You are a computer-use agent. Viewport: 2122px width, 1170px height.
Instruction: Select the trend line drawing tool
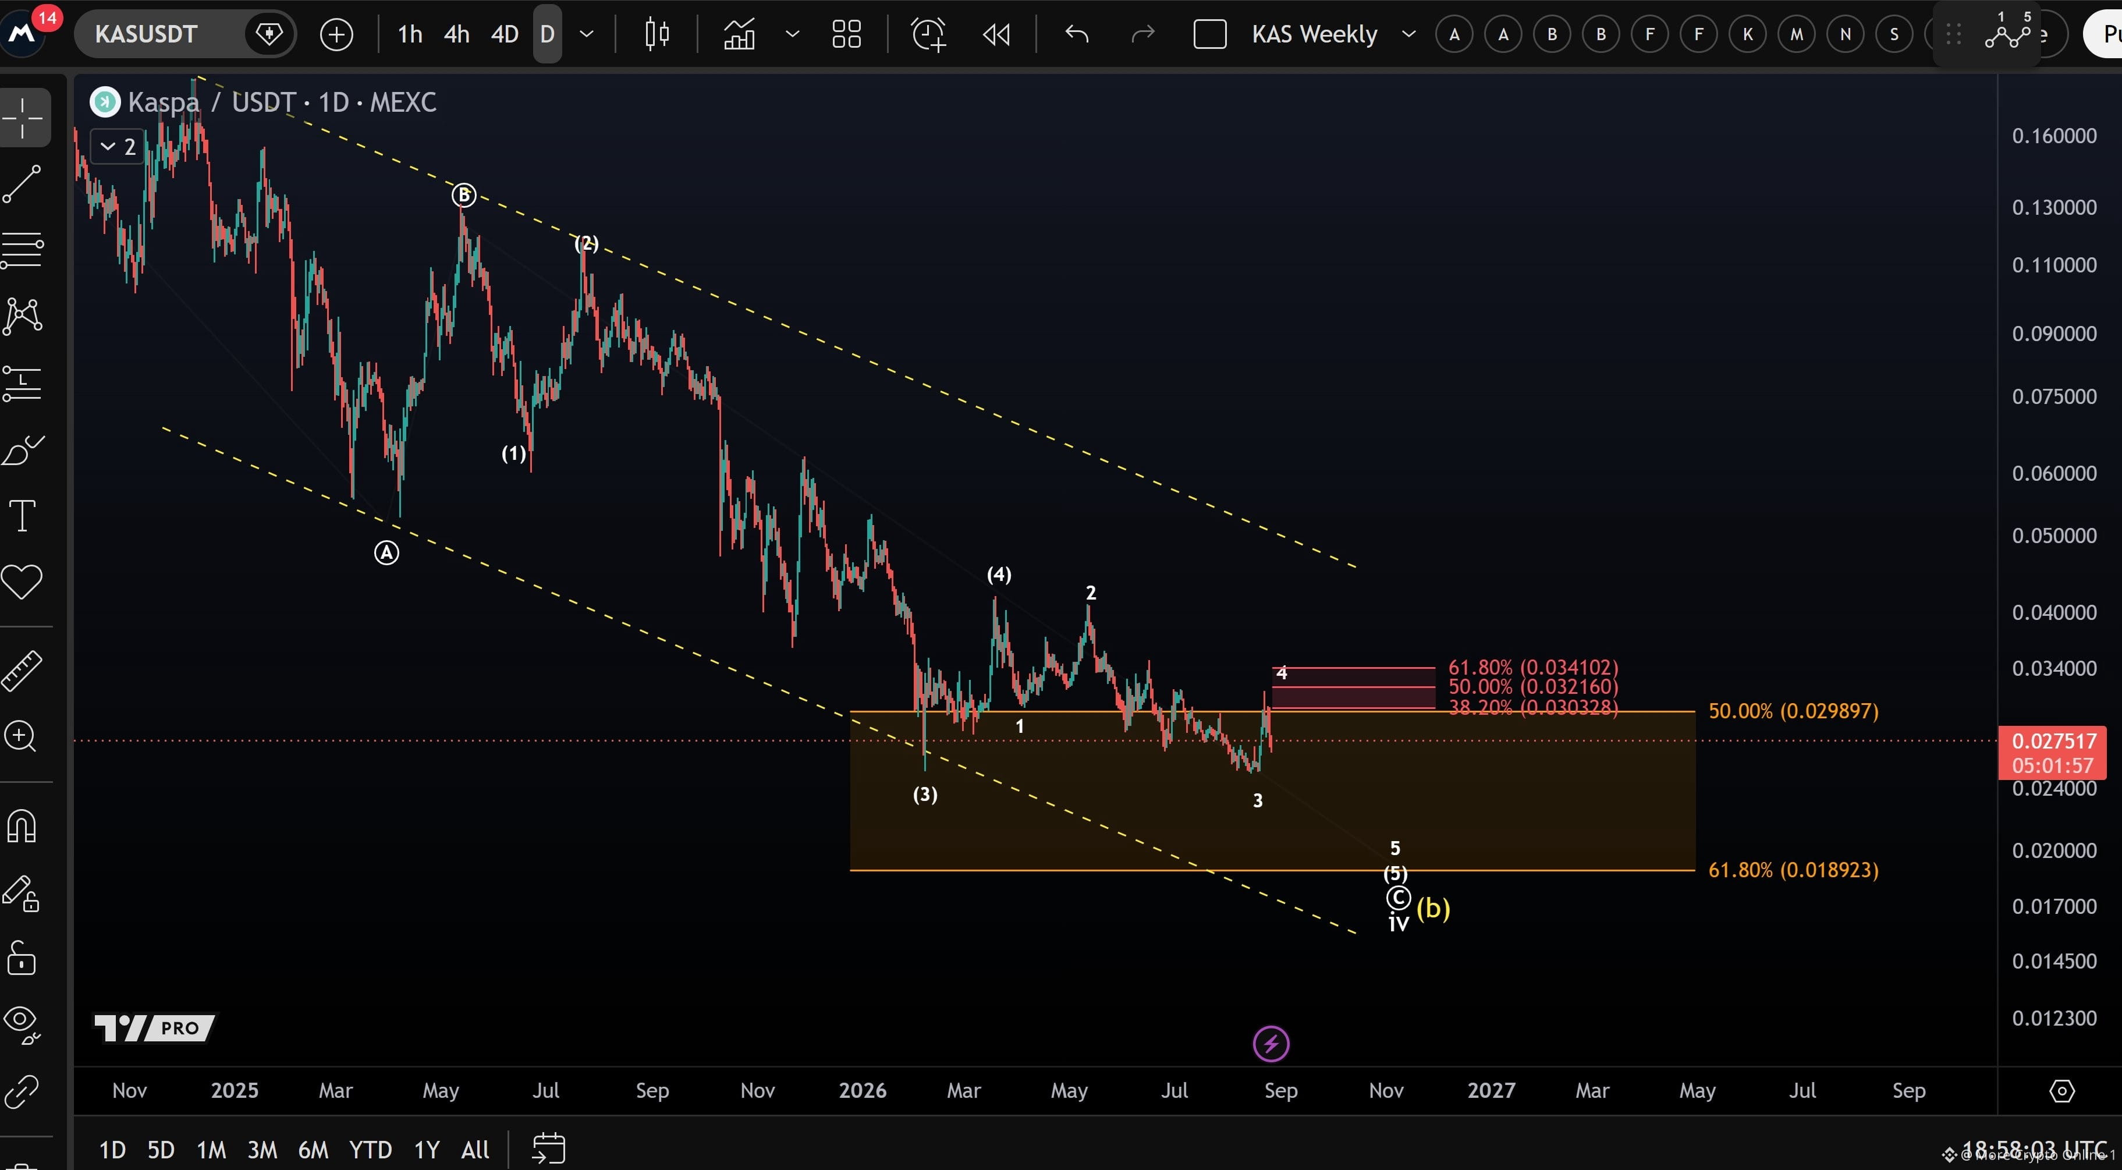pos(23,183)
